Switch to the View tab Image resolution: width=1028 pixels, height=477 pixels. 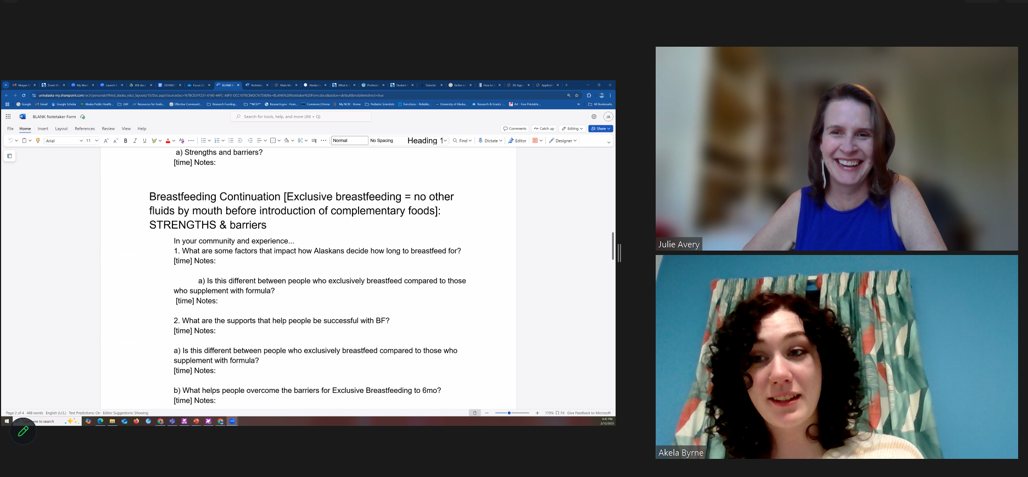click(126, 129)
